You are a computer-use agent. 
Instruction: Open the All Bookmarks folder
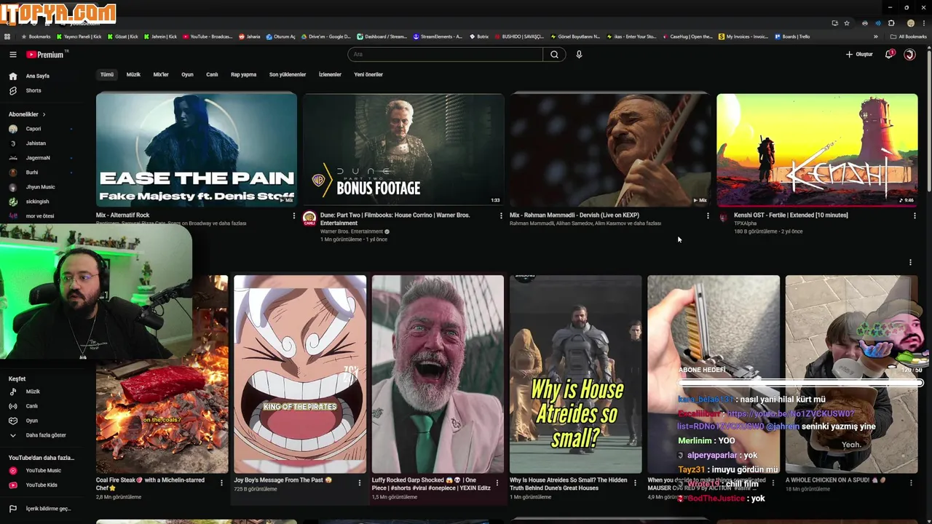pos(908,36)
